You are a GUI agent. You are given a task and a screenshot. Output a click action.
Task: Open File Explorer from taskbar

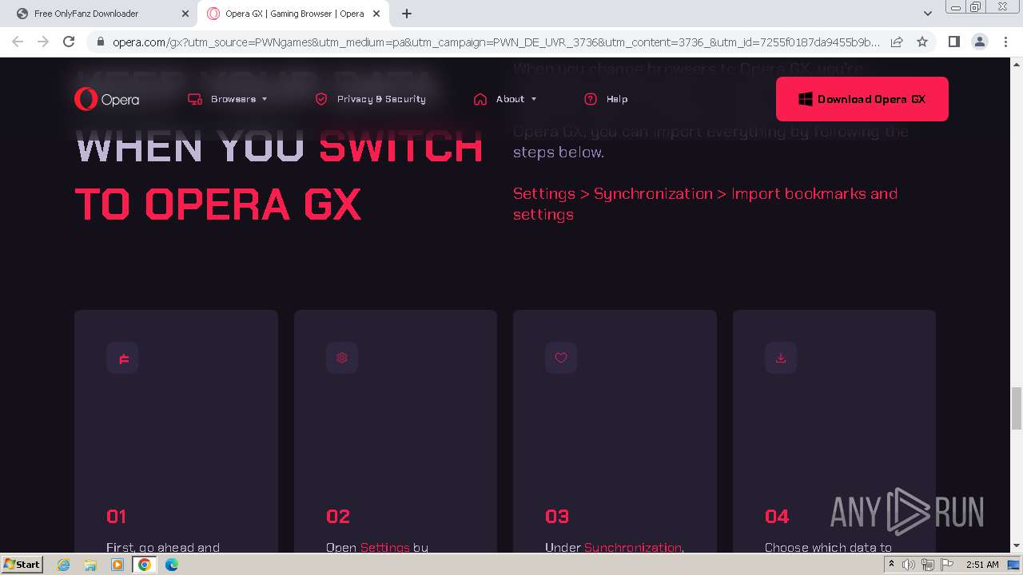90,565
